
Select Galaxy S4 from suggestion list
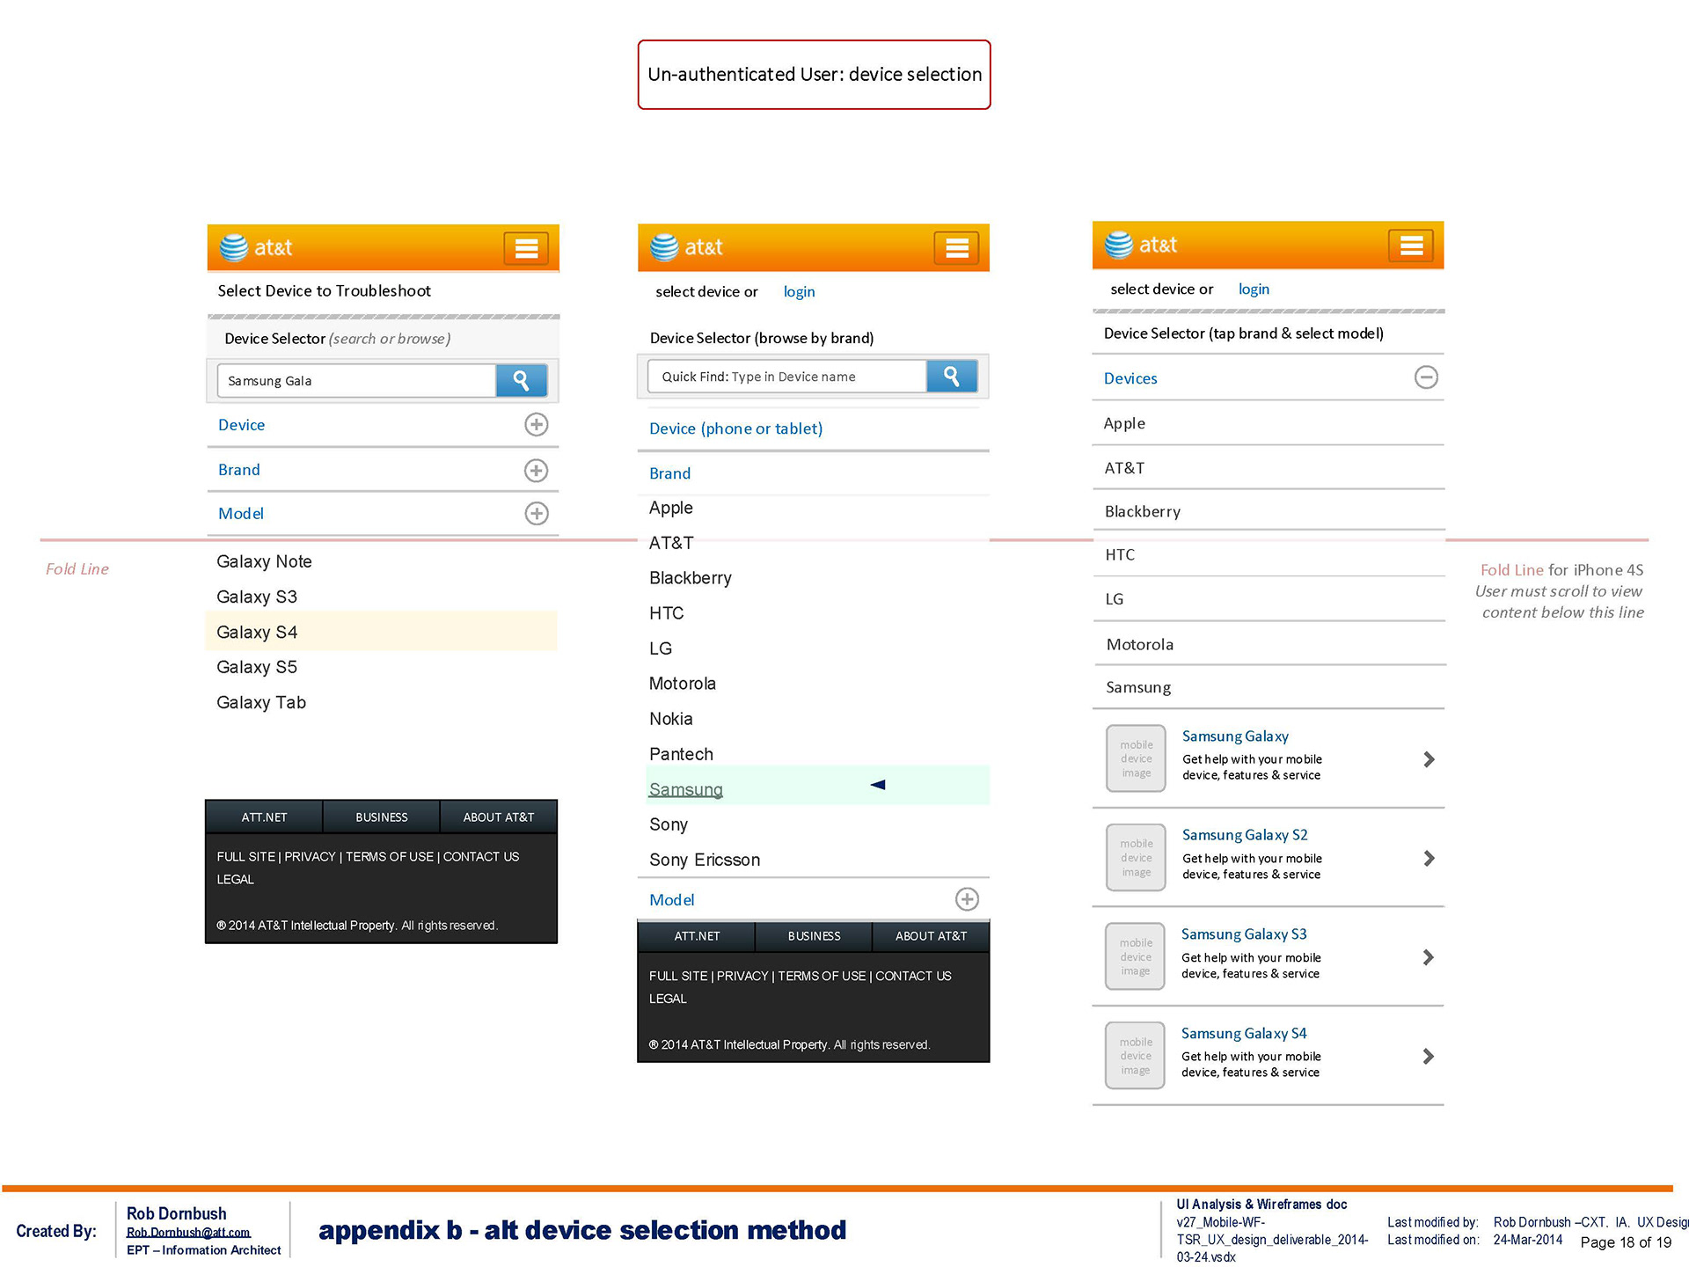(257, 633)
